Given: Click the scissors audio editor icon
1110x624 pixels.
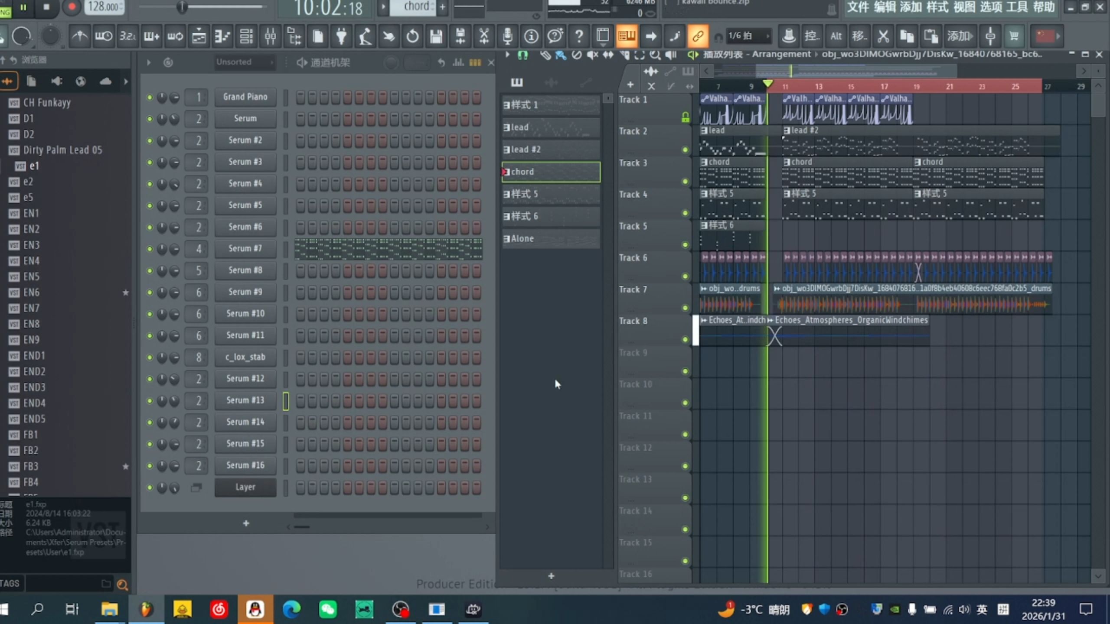Looking at the screenshot, I should point(484,36).
